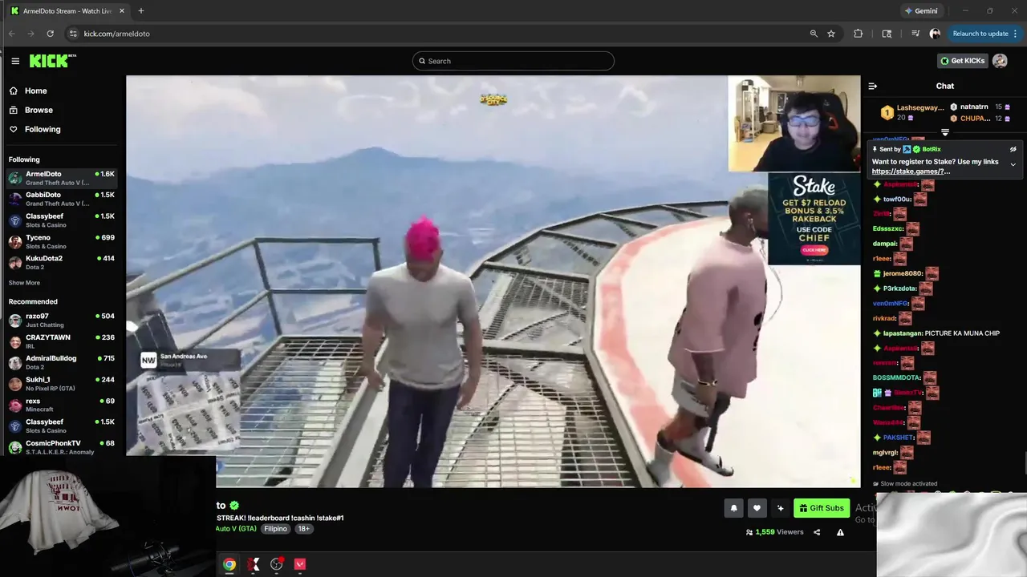This screenshot has width=1027, height=577.
Task: Click the red V taskbar icon
Action: [x=300, y=564]
